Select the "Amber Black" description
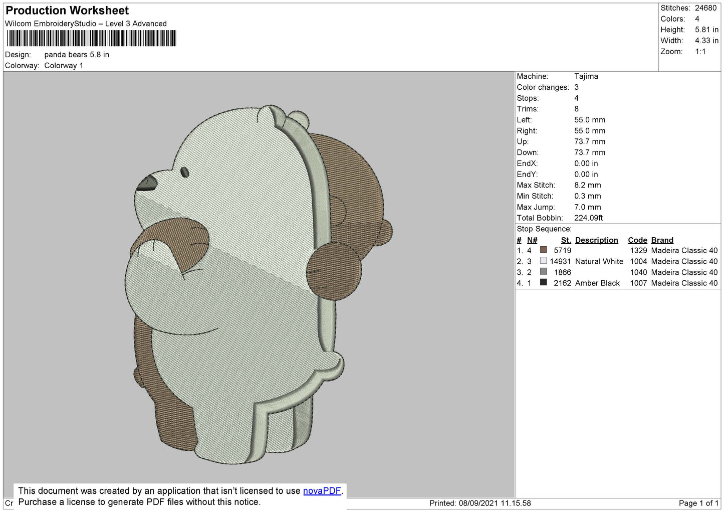The image size is (724, 512). (x=597, y=283)
